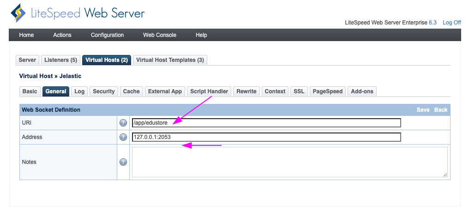The width and height of the screenshot is (475, 211).
Task: Open the Help menu
Action: point(201,35)
